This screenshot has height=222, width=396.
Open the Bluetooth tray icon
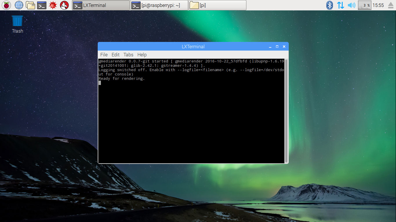pyautogui.click(x=329, y=5)
